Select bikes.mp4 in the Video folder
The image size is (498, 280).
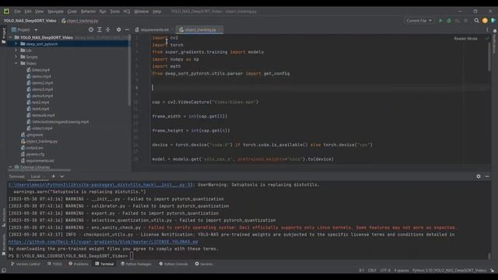click(x=38, y=70)
